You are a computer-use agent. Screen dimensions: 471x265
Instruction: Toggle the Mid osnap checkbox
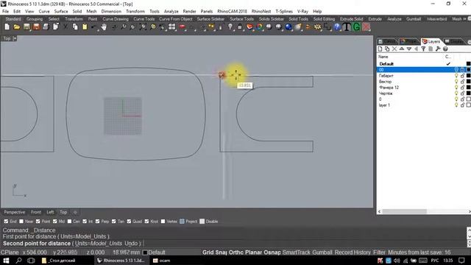[x=55, y=222]
